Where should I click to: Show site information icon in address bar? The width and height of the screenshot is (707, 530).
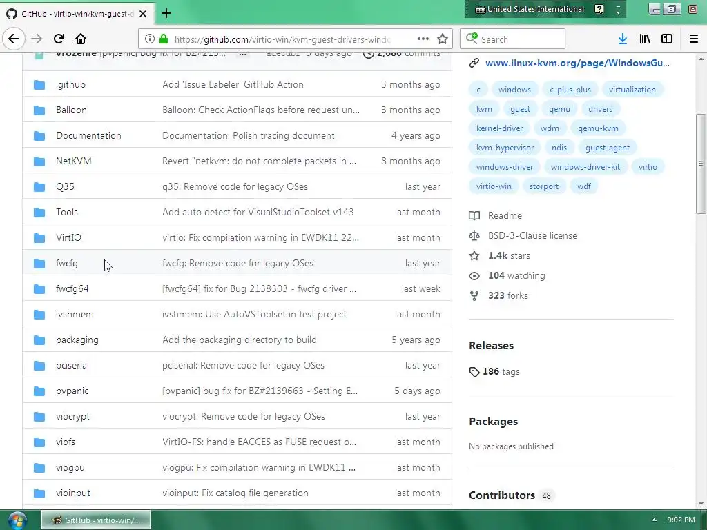pos(149,39)
